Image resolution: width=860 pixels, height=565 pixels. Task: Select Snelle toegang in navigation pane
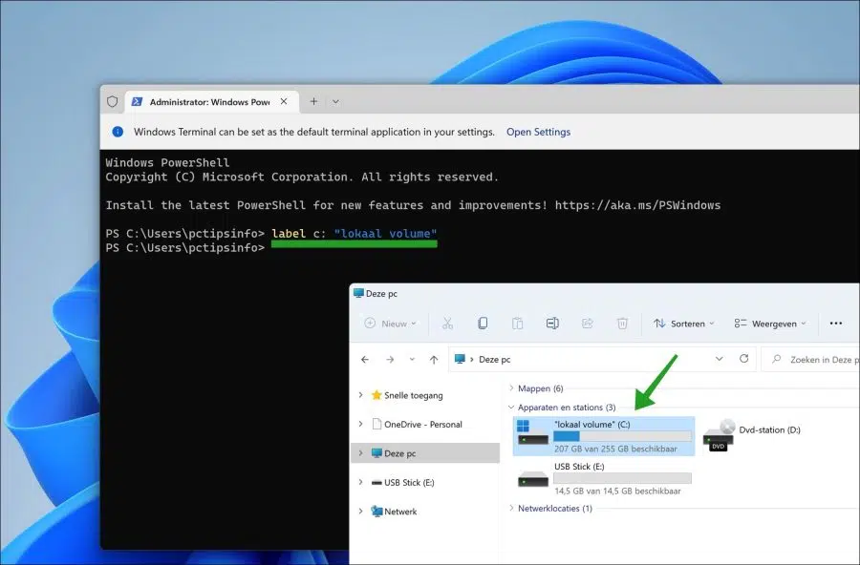413,395
